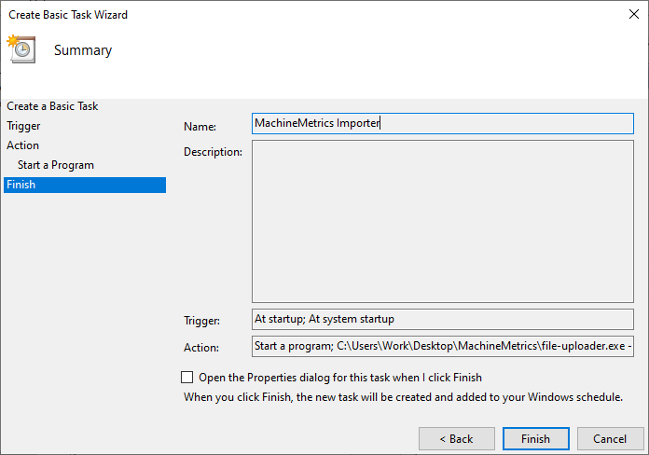Go back with the Back button
The height and width of the screenshot is (455, 649).
click(x=457, y=438)
